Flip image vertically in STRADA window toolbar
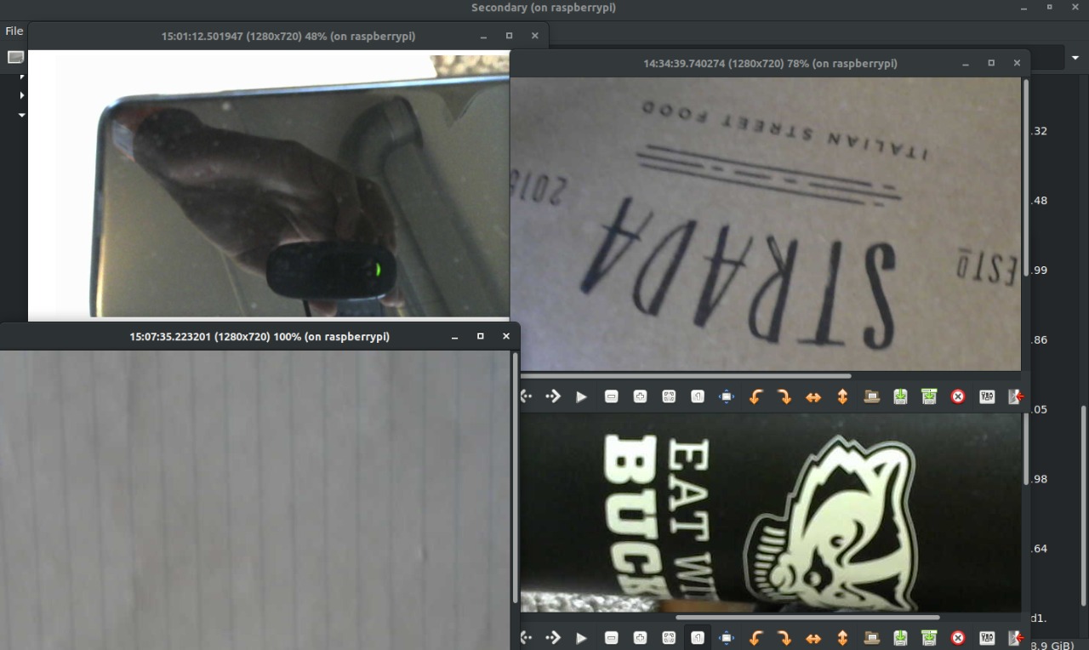1089x650 pixels. (x=842, y=396)
